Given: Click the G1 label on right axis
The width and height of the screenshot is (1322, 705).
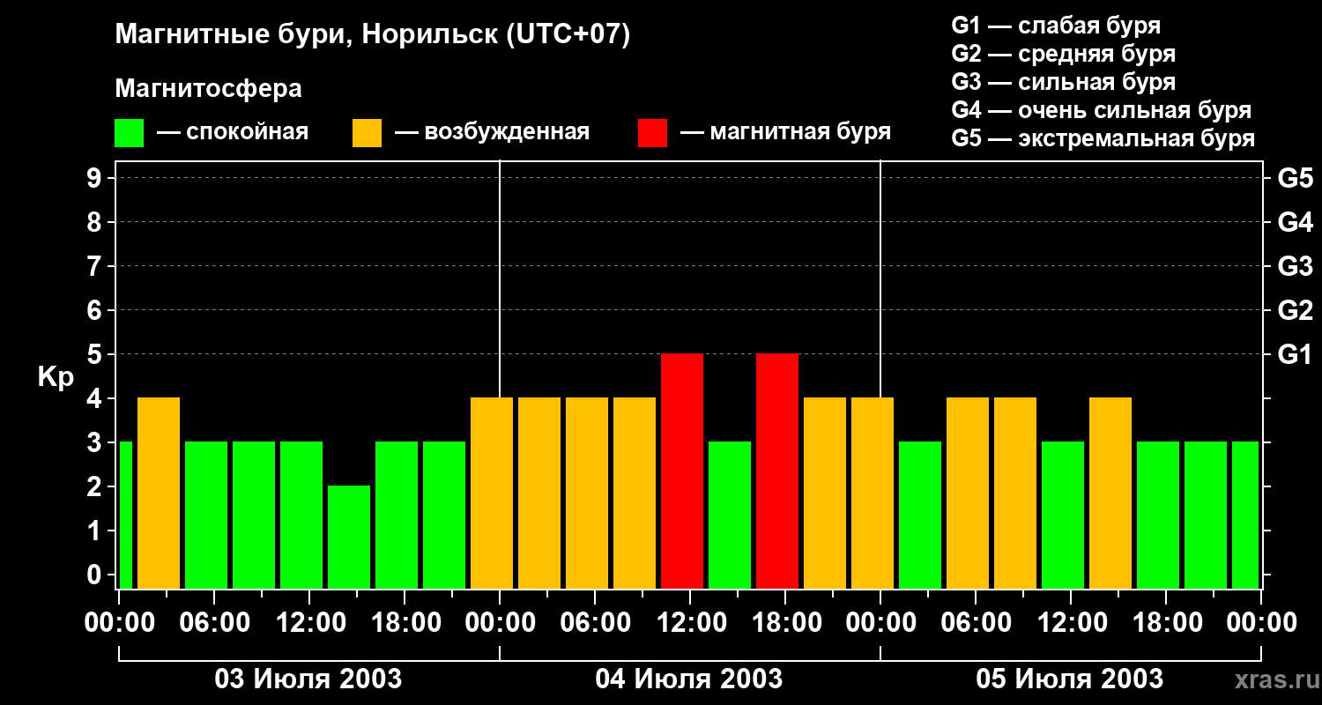Looking at the screenshot, I should coord(1295,354).
